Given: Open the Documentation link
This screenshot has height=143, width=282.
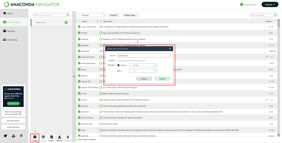Looking at the screenshot, I should click(x=13, y=121).
